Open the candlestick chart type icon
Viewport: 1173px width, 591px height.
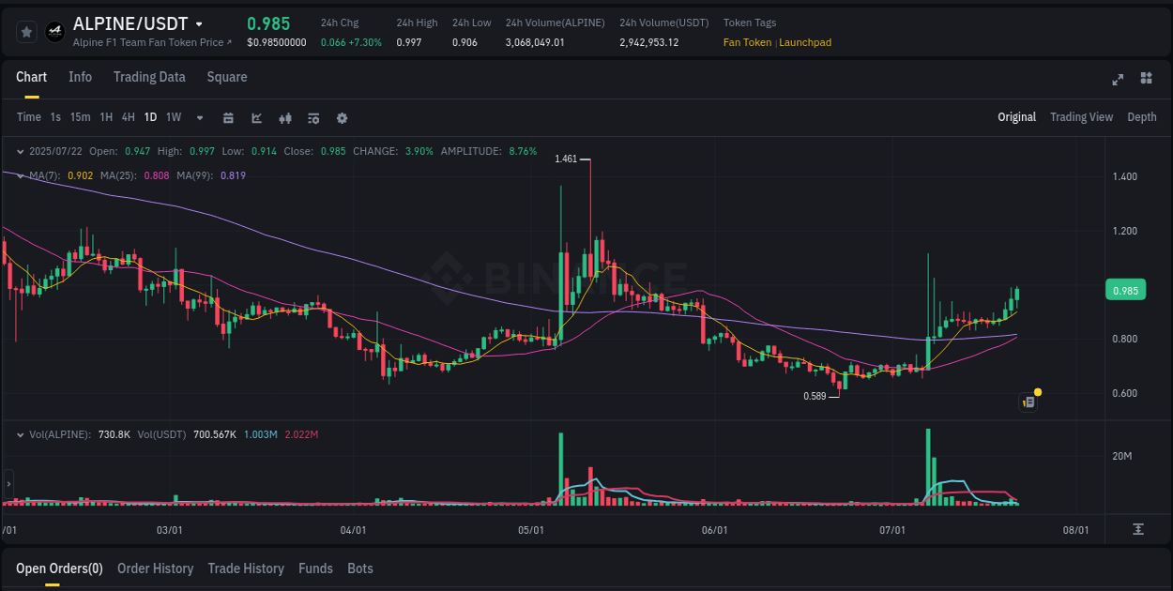coord(285,118)
